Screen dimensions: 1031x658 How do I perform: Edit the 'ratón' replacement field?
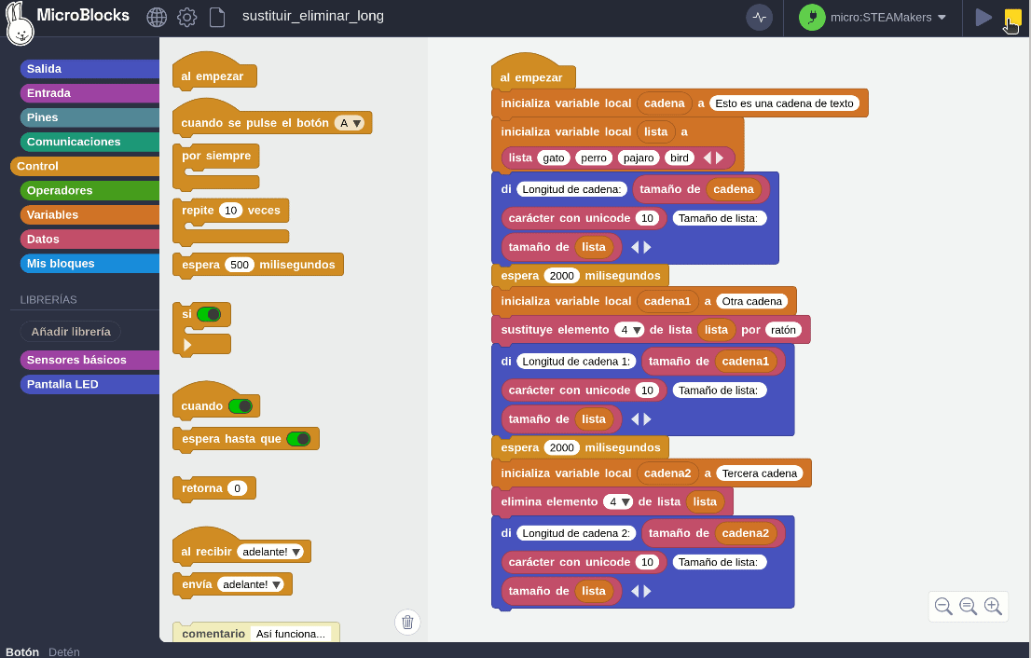tap(783, 330)
